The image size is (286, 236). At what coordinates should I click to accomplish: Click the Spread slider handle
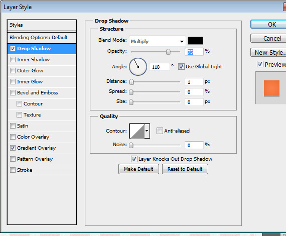pos(131,92)
